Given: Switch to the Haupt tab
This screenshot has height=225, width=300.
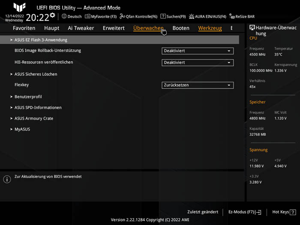Looking at the screenshot, I should coord(52,28).
